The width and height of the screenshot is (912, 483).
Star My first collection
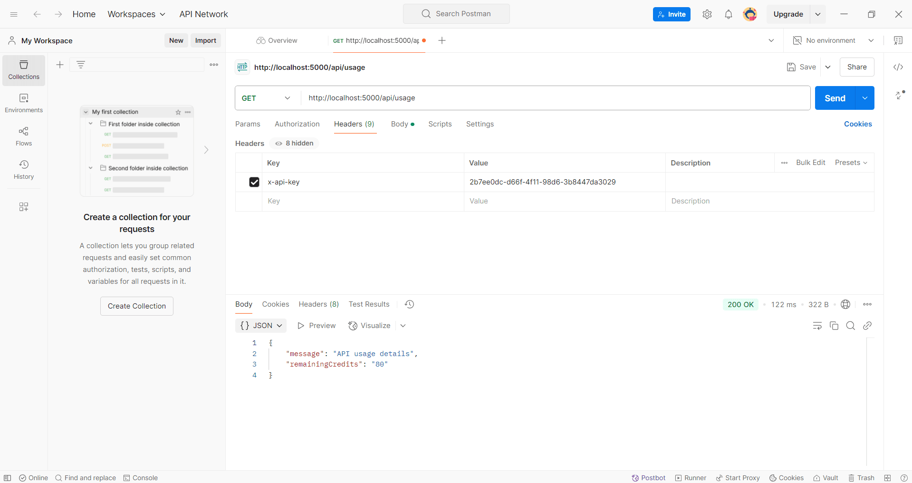tap(178, 112)
